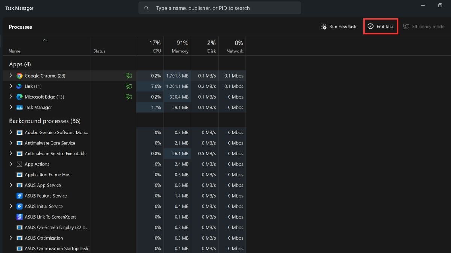The width and height of the screenshot is (451, 253).
Task: Click the Processes page title
Action: pos(20,27)
